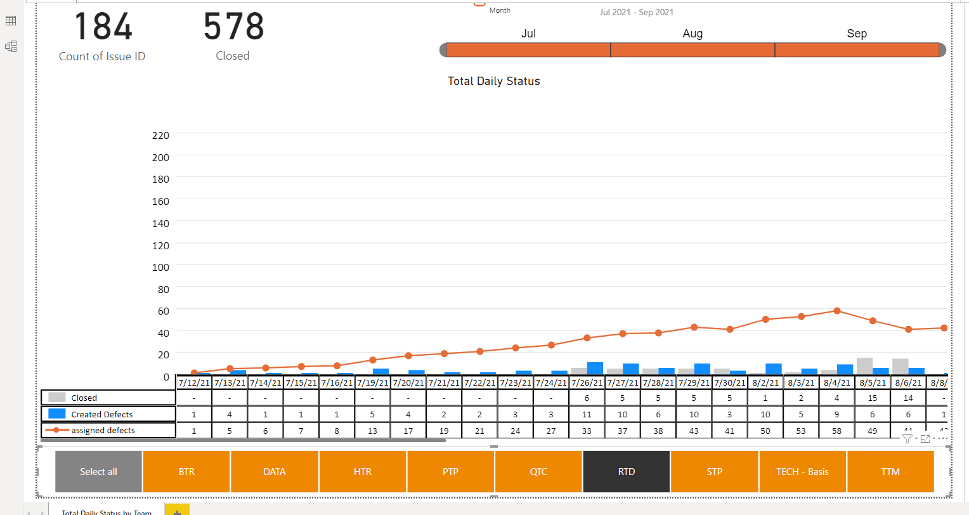Click the Closed value 15 cell
This screenshot has height=515, width=969.
point(873,398)
